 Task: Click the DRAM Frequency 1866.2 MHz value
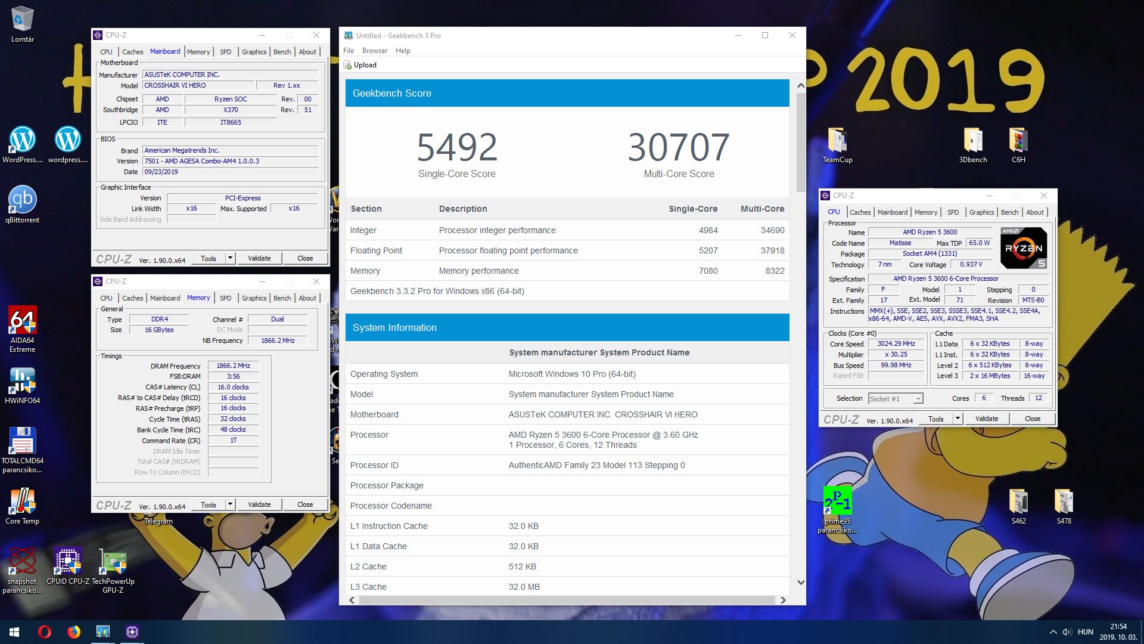coord(233,366)
